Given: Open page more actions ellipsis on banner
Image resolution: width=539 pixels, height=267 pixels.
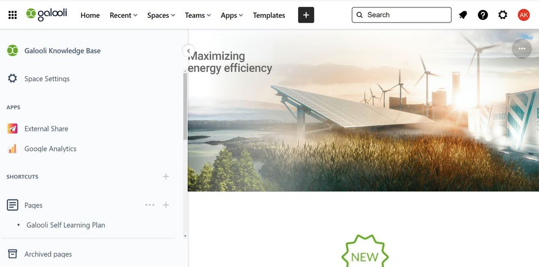Looking at the screenshot, I should pyautogui.click(x=522, y=49).
